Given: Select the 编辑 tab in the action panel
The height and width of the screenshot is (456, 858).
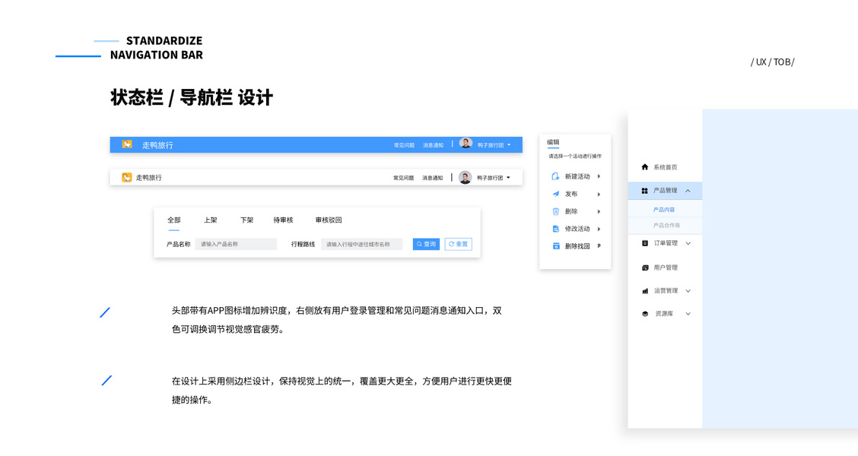Looking at the screenshot, I should tap(553, 141).
